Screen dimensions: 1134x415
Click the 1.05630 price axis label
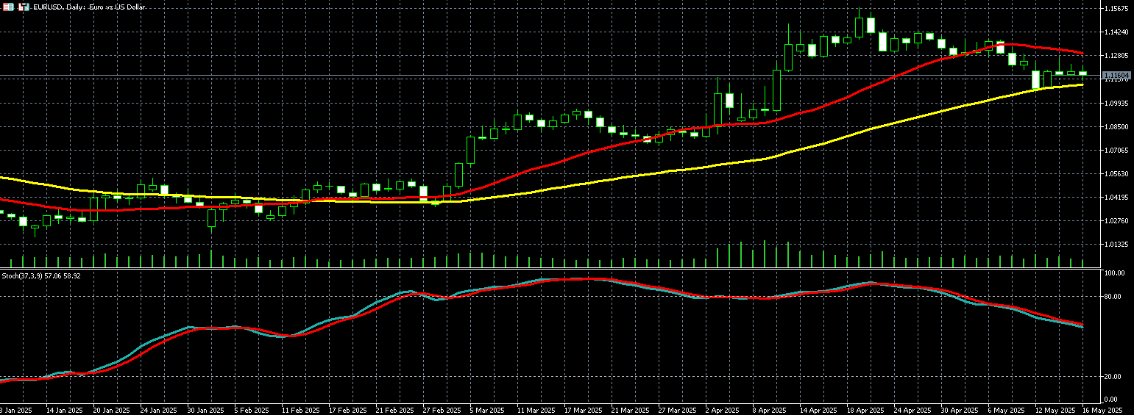pyautogui.click(x=1116, y=173)
